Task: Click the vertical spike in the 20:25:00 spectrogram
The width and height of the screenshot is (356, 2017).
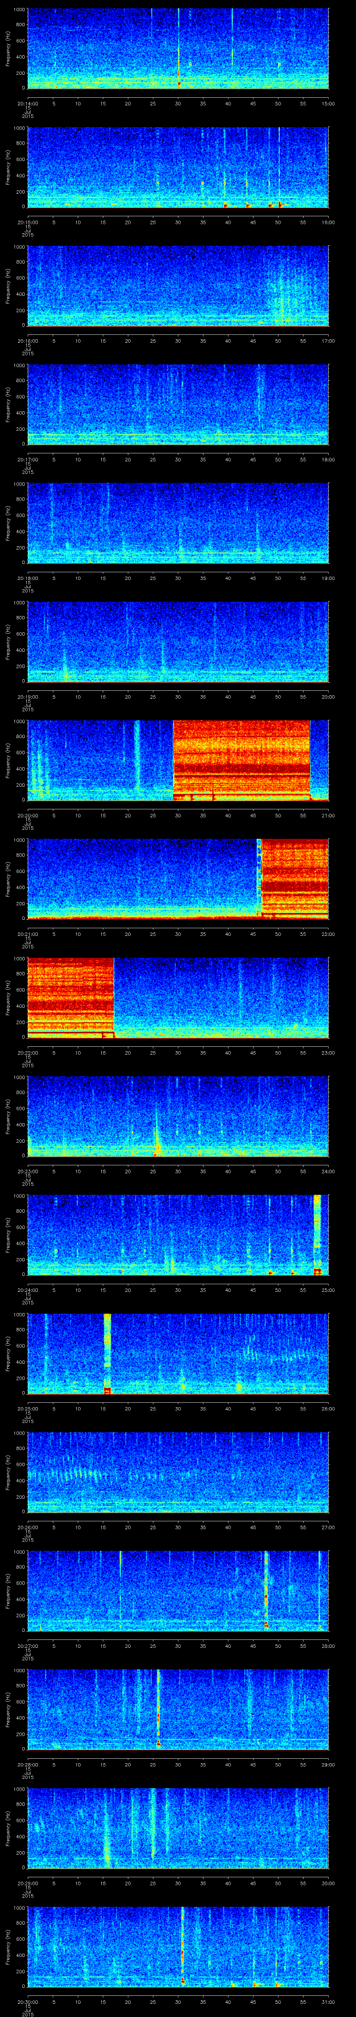Action: pos(107,1353)
